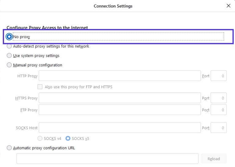Select Automatic proxy configuration URL option
This screenshot has width=235, height=167.
(9, 148)
